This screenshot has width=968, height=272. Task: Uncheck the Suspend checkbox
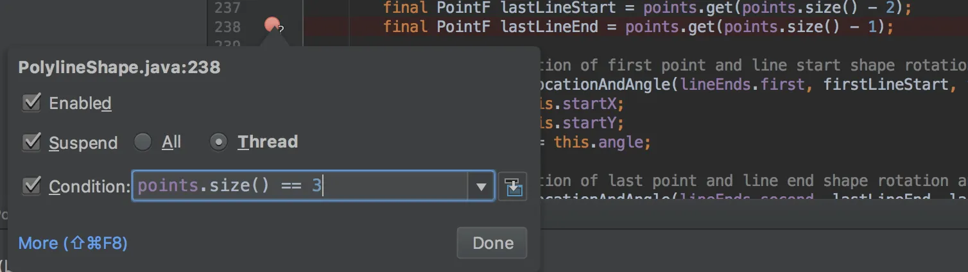coord(31,142)
